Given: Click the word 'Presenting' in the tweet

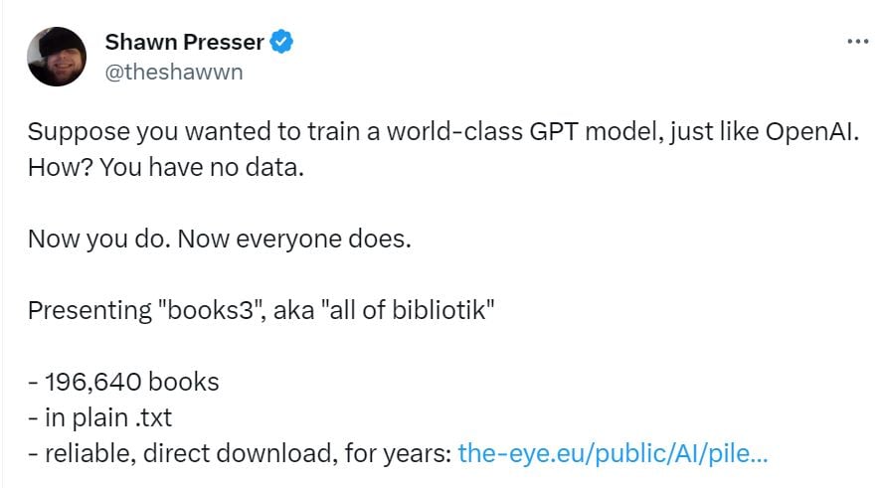Looking at the screenshot, I should (x=89, y=310).
